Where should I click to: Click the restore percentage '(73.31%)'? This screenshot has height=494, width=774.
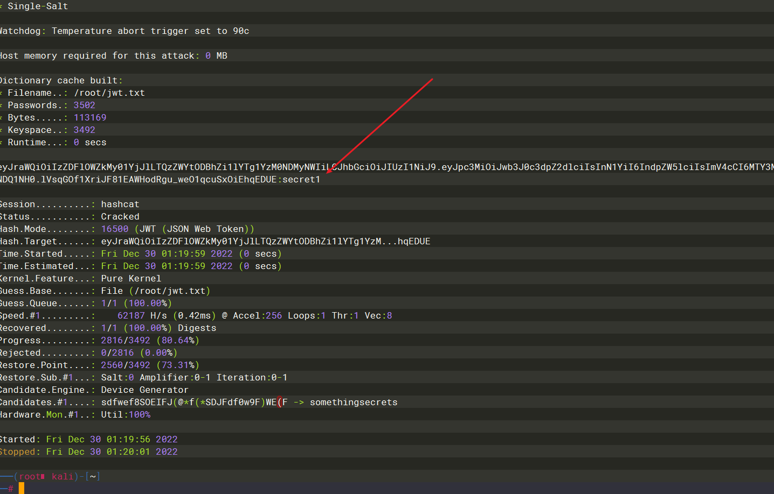tap(178, 365)
